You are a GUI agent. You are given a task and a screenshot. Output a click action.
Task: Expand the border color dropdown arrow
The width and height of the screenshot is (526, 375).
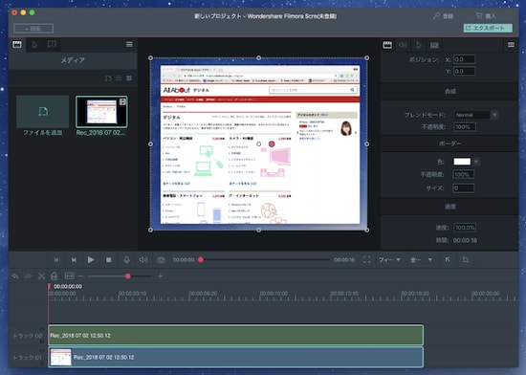click(476, 162)
